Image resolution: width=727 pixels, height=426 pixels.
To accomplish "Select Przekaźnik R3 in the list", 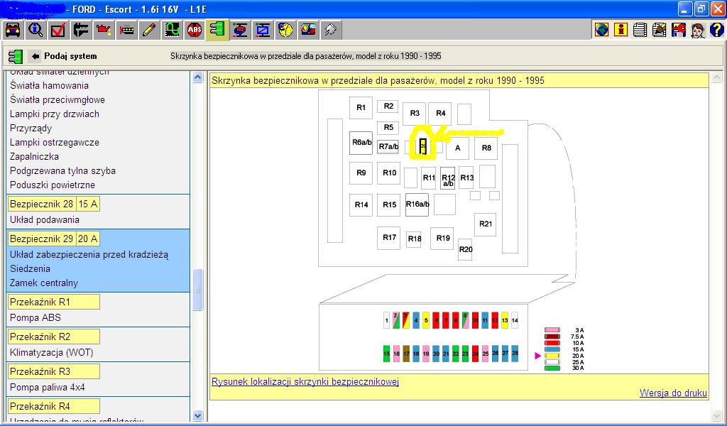I will (40, 371).
